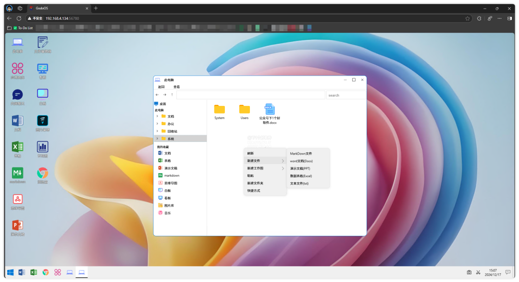This screenshot has height=282, width=519.
Task: Go back using the left arrow
Action: pos(157,95)
